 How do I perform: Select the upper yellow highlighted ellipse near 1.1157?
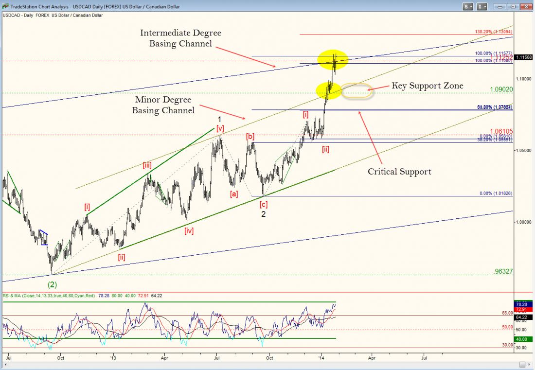tap(333, 59)
